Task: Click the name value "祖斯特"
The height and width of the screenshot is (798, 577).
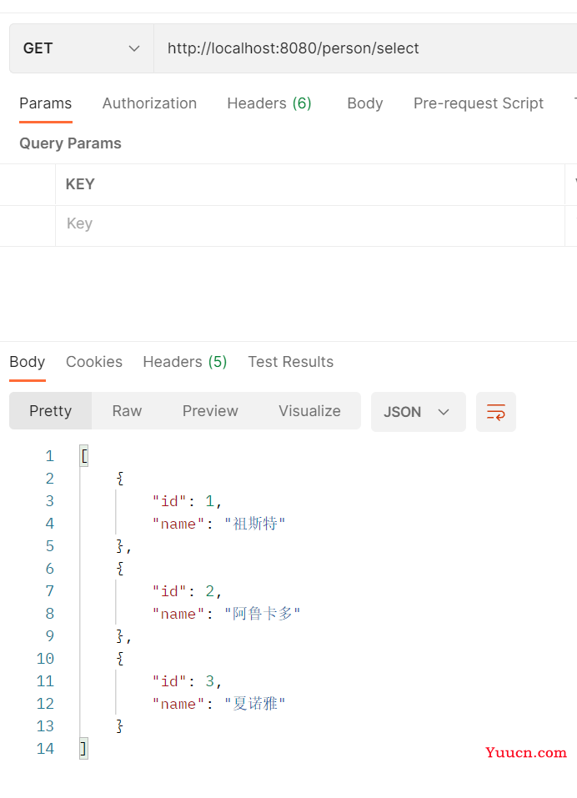Action: [x=255, y=524]
